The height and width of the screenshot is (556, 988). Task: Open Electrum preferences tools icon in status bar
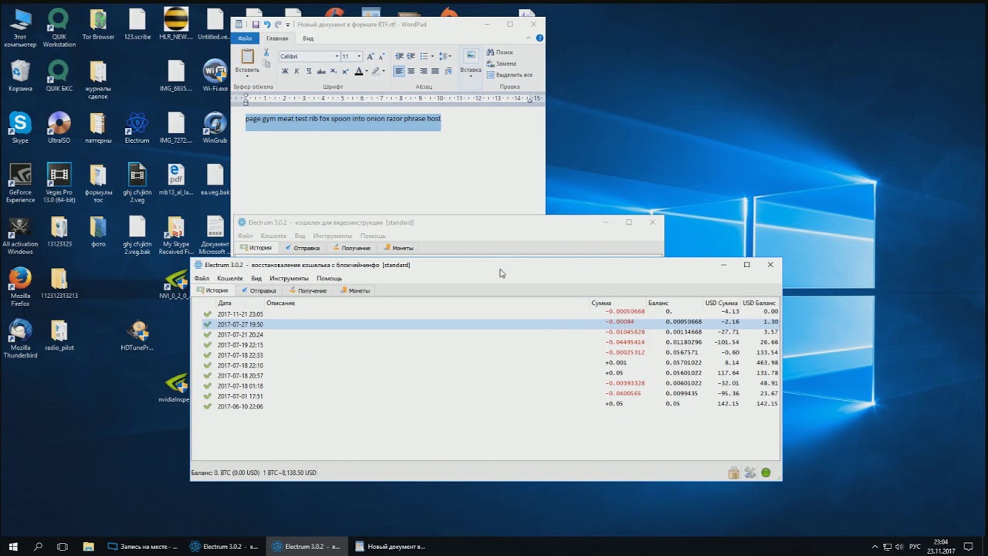(749, 473)
